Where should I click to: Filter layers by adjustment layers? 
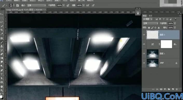pos(160,19)
